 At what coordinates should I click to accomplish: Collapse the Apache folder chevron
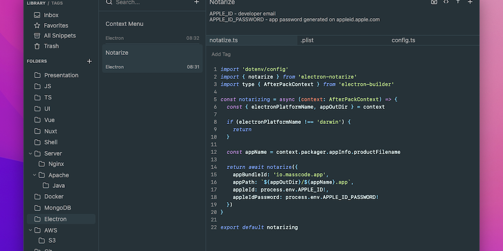tap(34, 175)
